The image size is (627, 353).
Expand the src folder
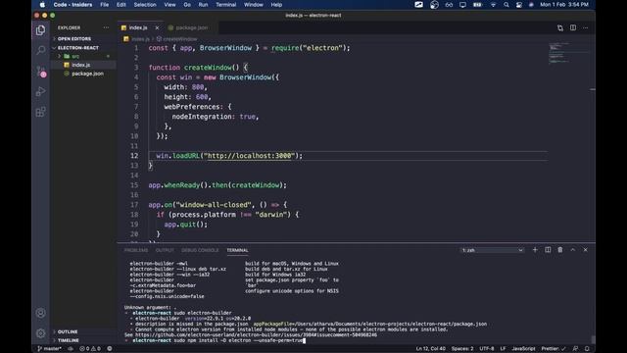[x=75, y=57]
